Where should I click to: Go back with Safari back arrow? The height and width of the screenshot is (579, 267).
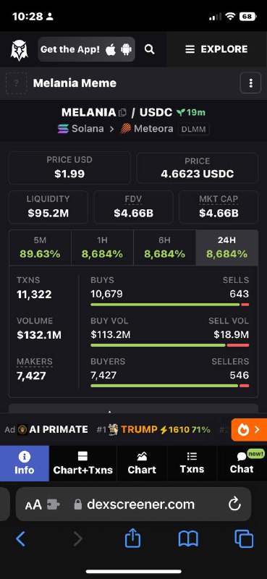[x=21, y=539]
